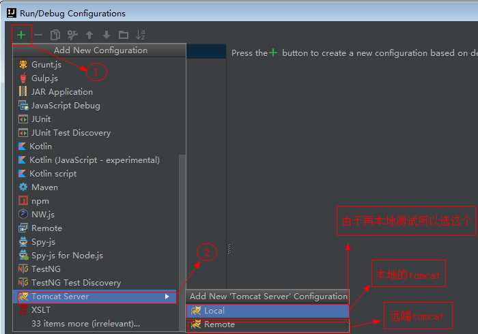The width and height of the screenshot is (478, 334).
Task: Click the green plus Add New Configuration button
Action: click(x=21, y=35)
